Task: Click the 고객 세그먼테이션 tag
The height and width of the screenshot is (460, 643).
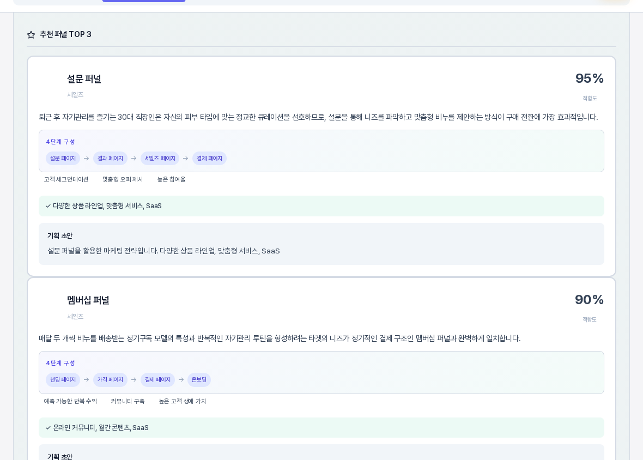Action: click(x=66, y=179)
